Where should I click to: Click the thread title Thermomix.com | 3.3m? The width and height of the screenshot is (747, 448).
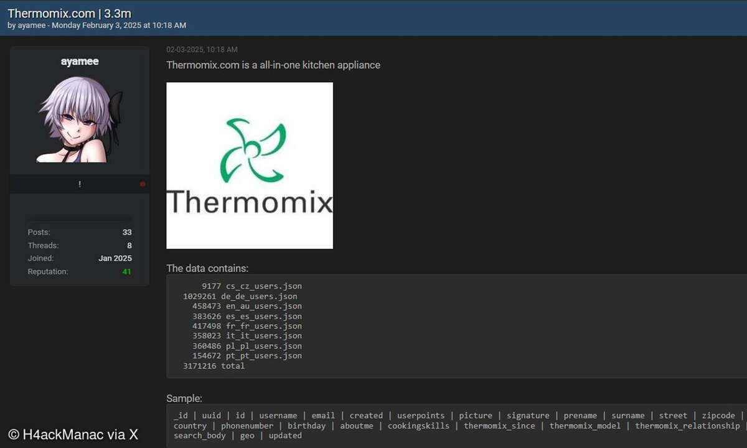[x=69, y=13]
